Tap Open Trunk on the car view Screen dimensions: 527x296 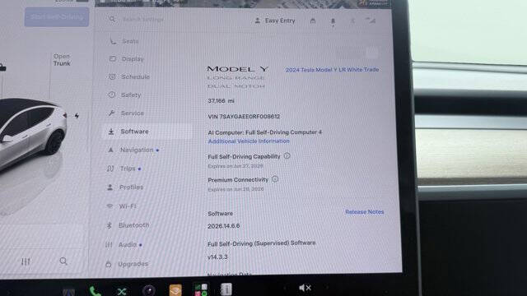[62, 60]
